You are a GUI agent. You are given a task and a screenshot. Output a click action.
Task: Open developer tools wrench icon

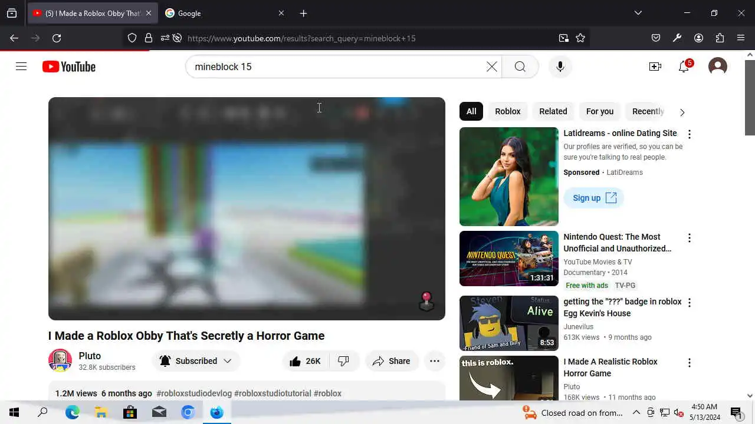tap(677, 38)
